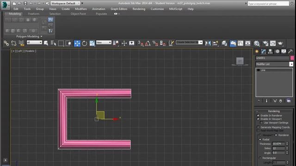Select the Renderer radio button
This screenshot has height=166, width=296.
[276, 135]
